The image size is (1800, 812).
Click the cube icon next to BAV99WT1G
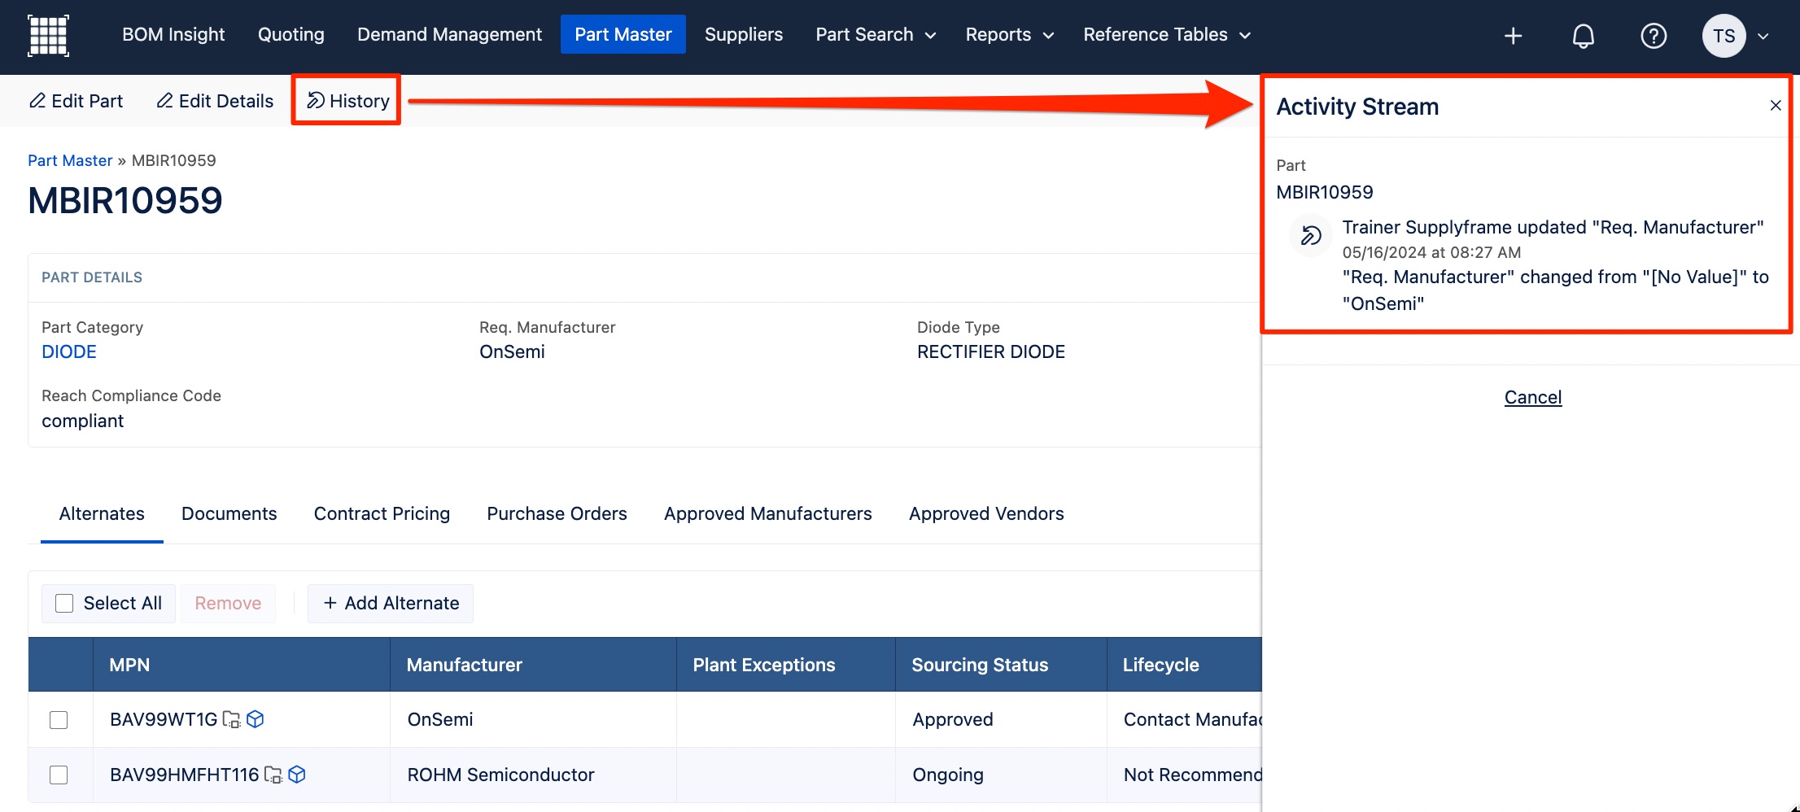256,719
